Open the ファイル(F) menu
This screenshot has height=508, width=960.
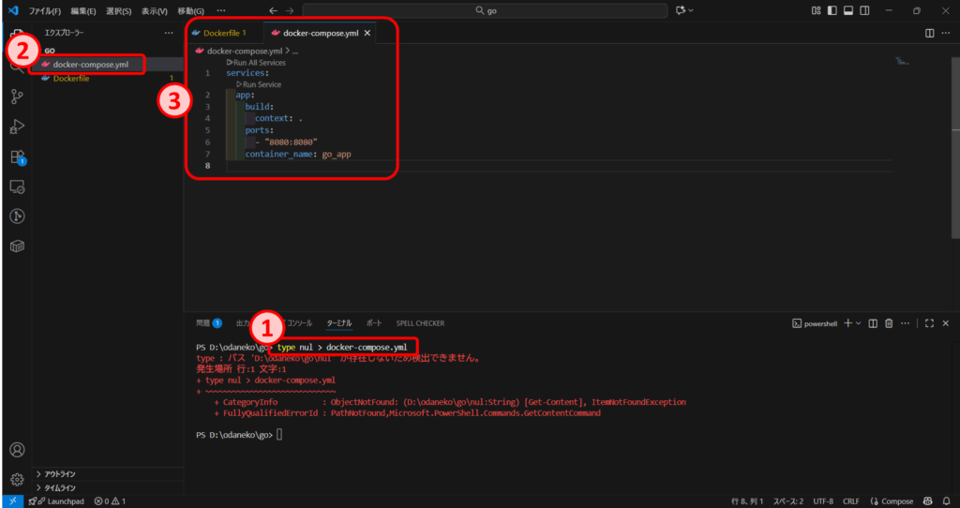pos(45,11)
